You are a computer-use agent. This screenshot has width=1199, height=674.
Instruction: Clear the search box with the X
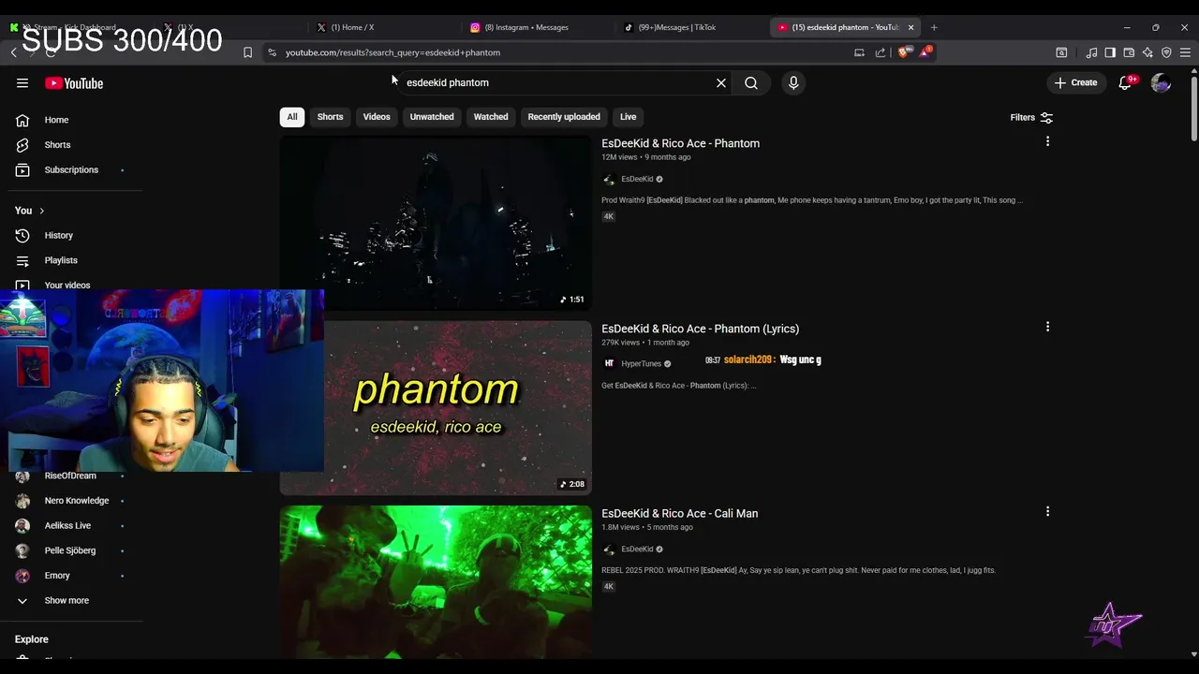tap(721, 83)
